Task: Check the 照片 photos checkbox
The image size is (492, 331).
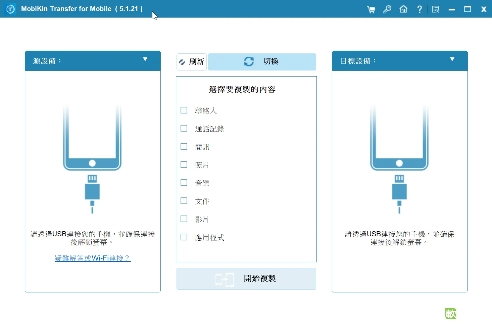Action: (x=184, y=164)
